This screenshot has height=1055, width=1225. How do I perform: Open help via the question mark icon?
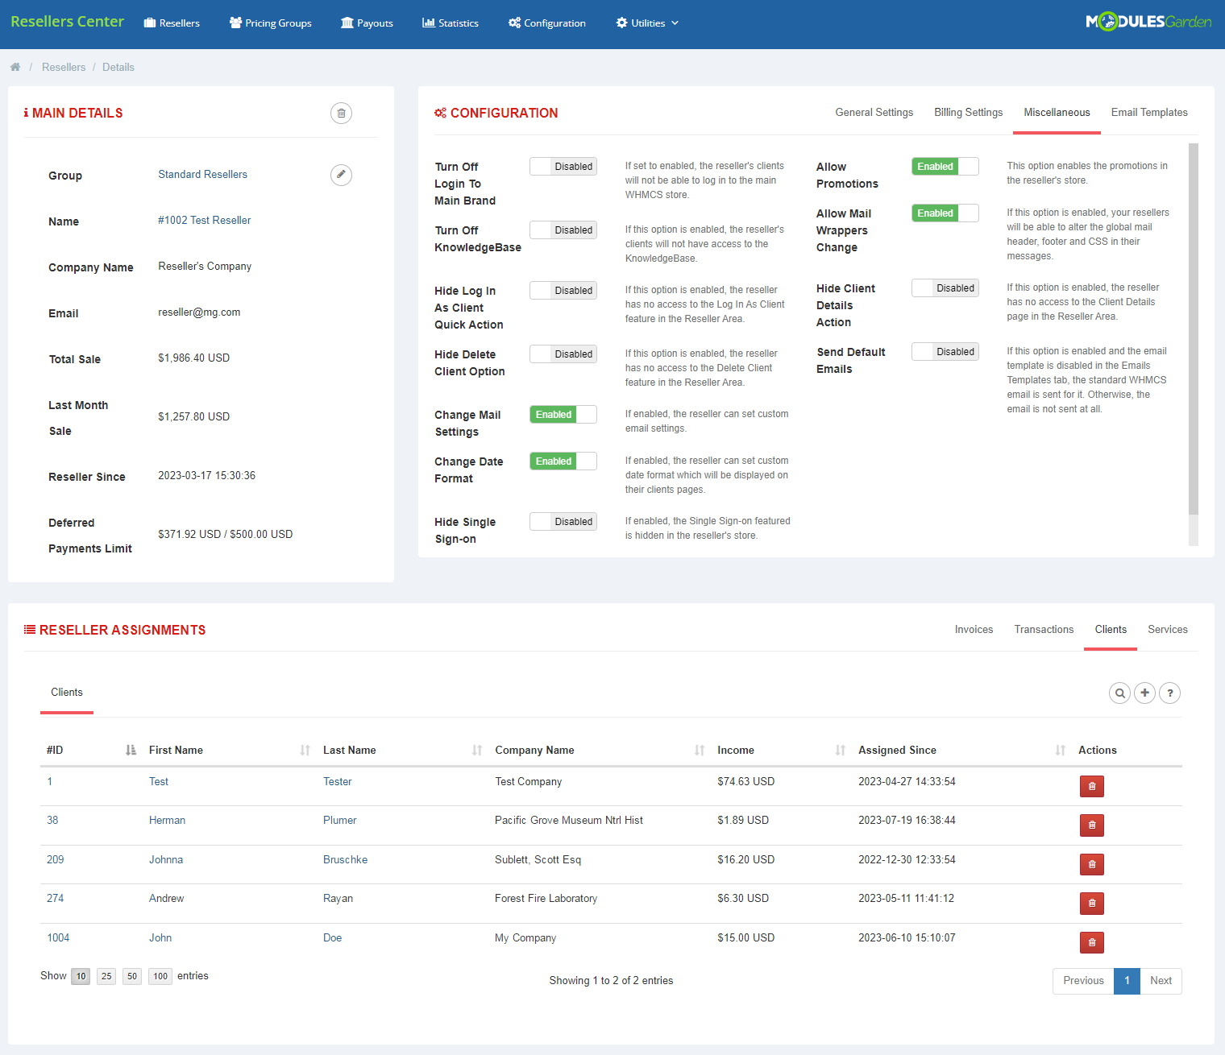point(1169,693)
